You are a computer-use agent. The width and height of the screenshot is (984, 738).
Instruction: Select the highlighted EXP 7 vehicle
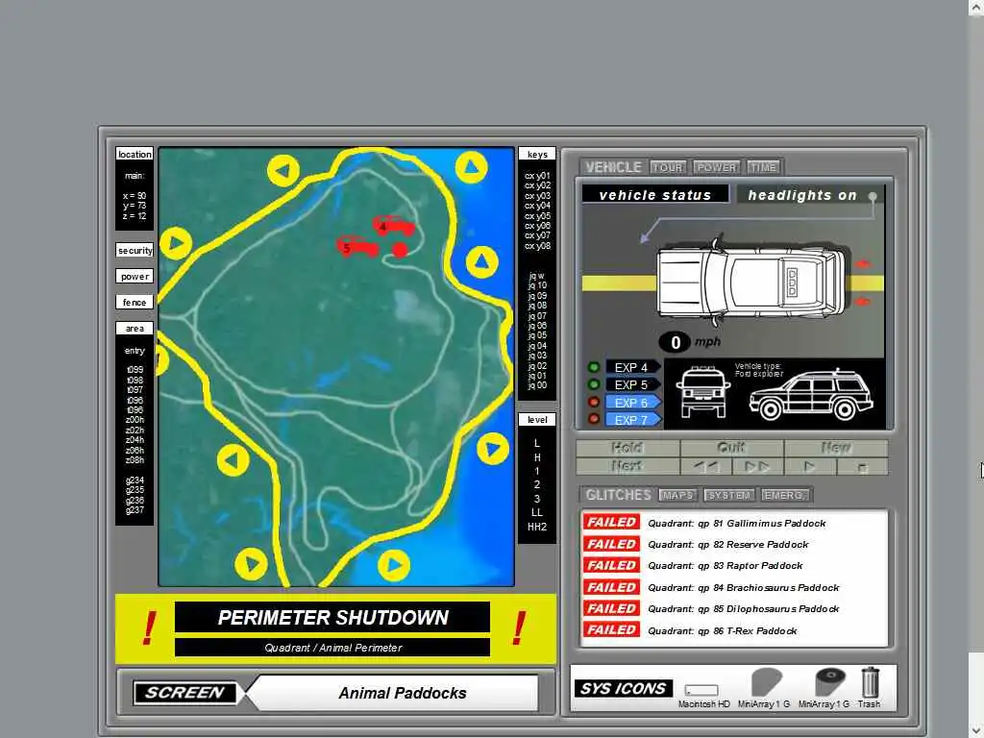coord(632,420)
